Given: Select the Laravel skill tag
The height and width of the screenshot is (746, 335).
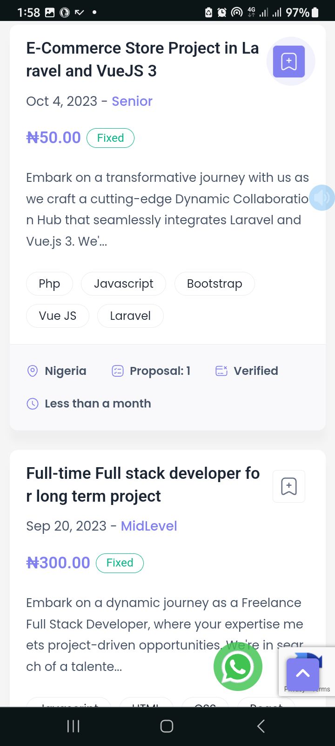Looking at the screenshot, I should click(130, 316).
